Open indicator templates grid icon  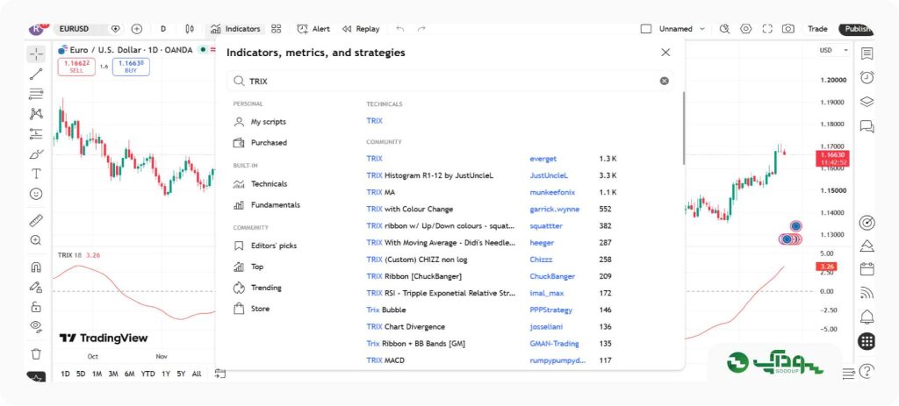tap(277, 29)
